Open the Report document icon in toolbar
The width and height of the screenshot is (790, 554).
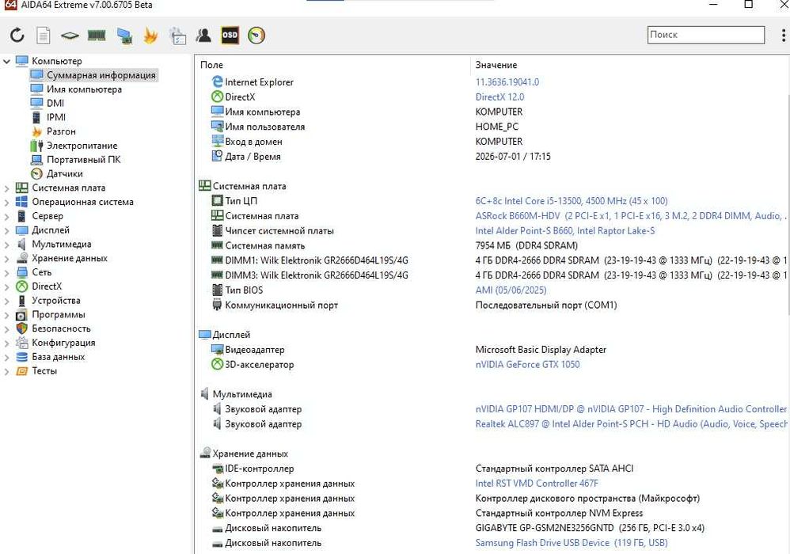pyautogui.click(x=44, y=36)
